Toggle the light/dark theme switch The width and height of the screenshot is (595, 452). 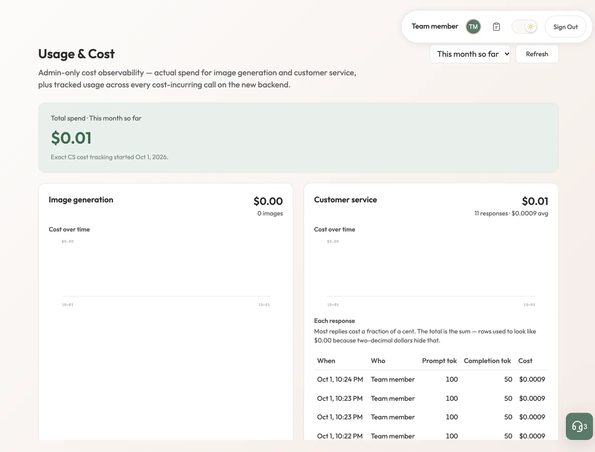coord(525,27)
